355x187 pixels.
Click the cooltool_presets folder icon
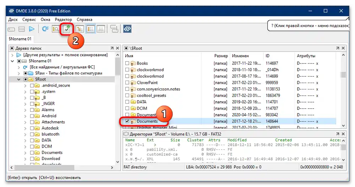pyautogui.click(x=133, y=95)
